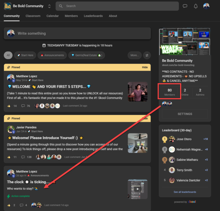Open The clock is ticking post title
The width and height of the screenshot is (220, 211).
(x=31, y=182)
